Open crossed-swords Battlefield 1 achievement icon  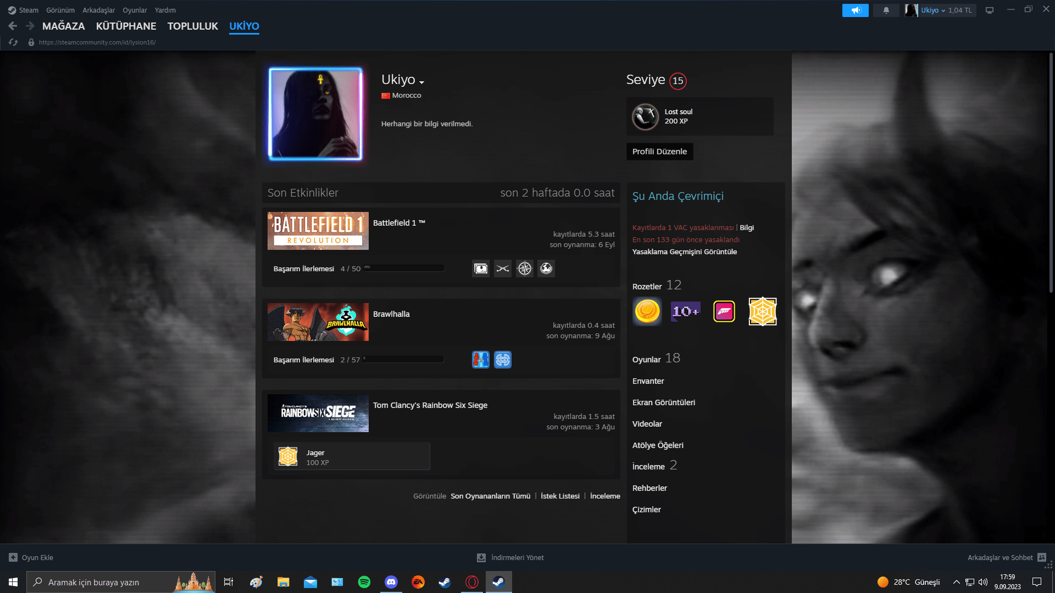click(503, 268)
